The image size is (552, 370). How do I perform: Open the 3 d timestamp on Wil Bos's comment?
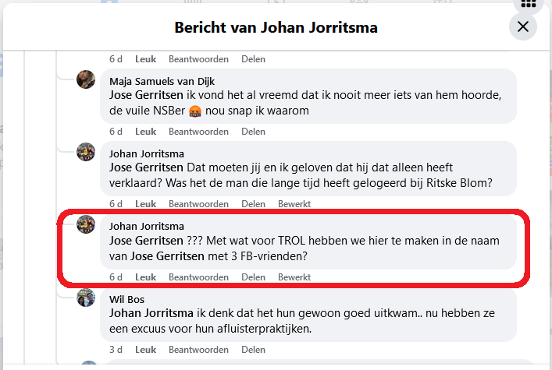(x=116, y=350)
